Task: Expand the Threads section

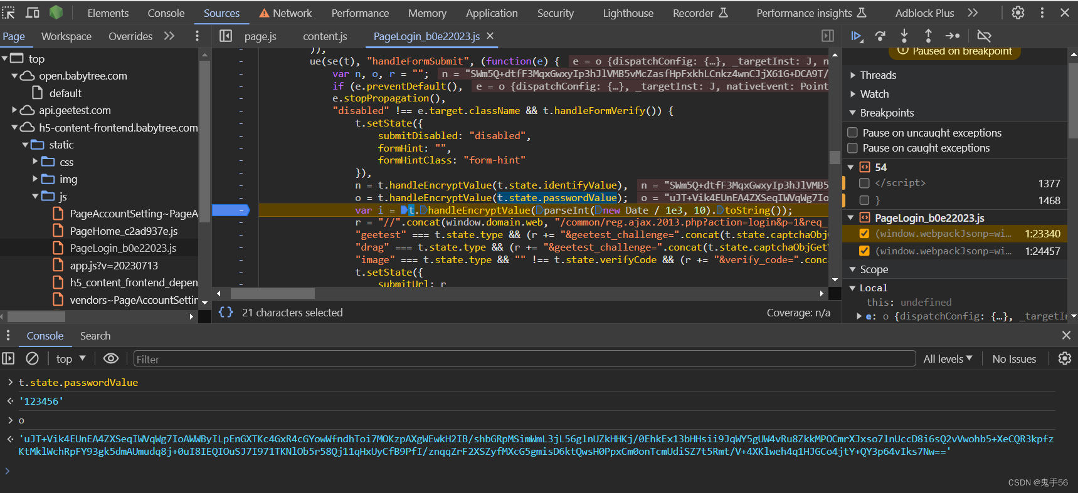Action: (853, 75)
